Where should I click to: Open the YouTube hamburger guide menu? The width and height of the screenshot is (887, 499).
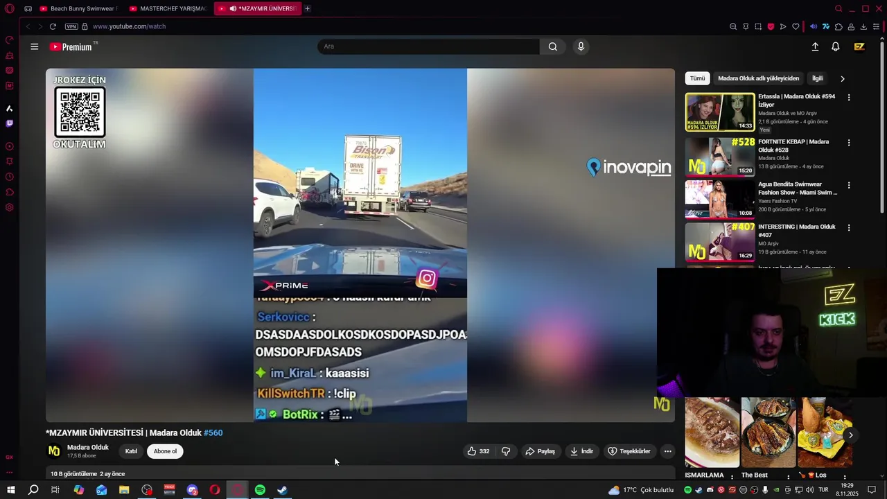click(35, 46)
